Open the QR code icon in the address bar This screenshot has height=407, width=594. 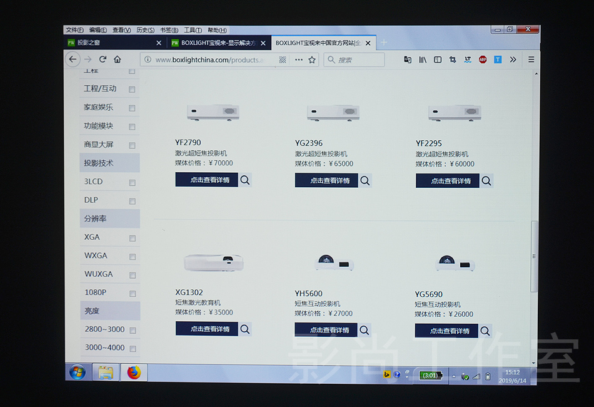pyautogui.click(x=283, y=59)
